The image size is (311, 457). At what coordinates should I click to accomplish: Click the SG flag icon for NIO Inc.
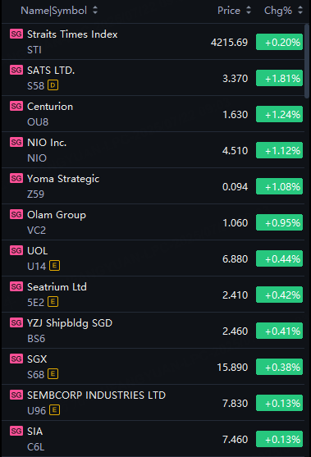point(16,142)
